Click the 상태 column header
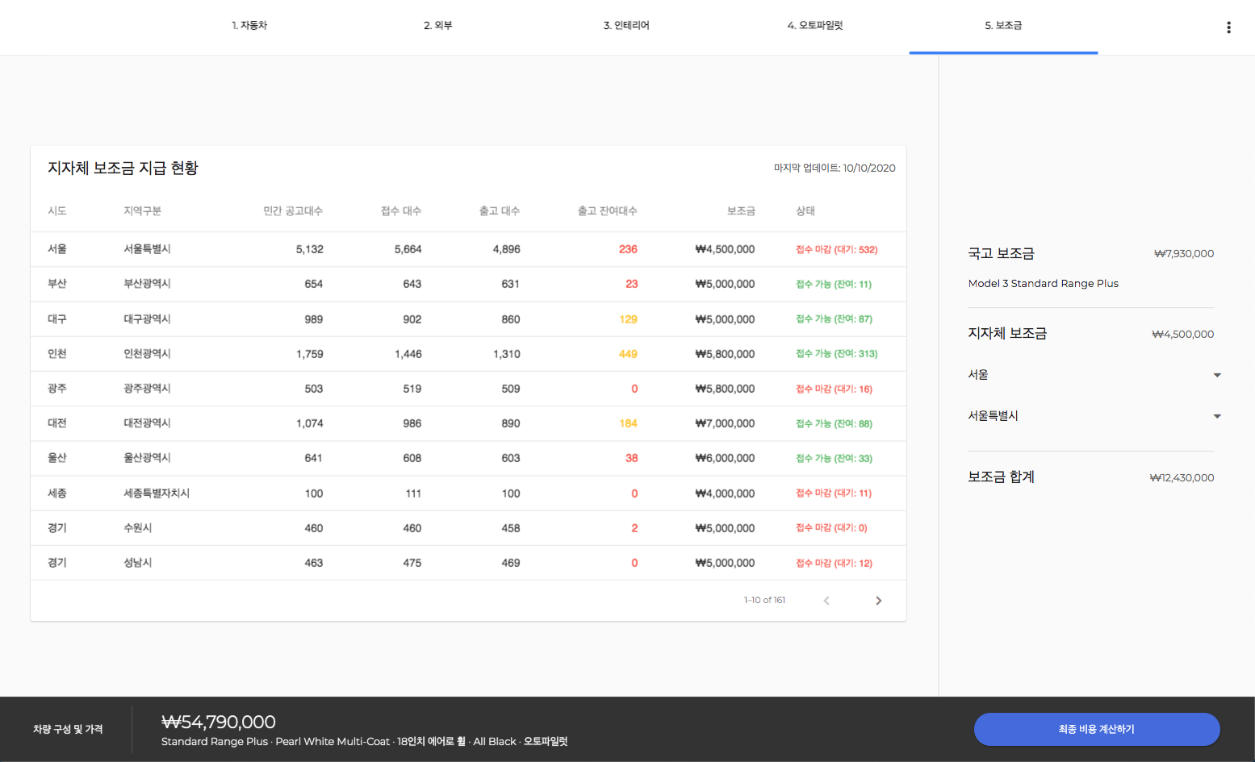The image size is (1255, 762). coord(805,211)
